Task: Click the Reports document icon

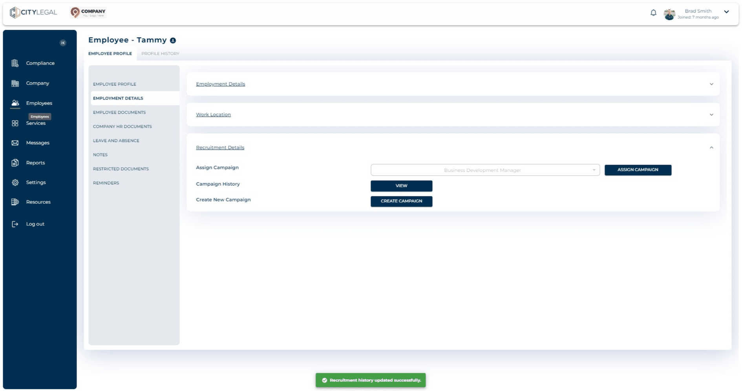Action: [x=15, y=163]
